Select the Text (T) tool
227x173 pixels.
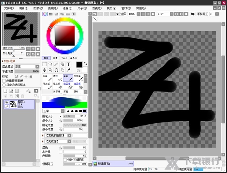pyautogui.click(x=68, y=64)
